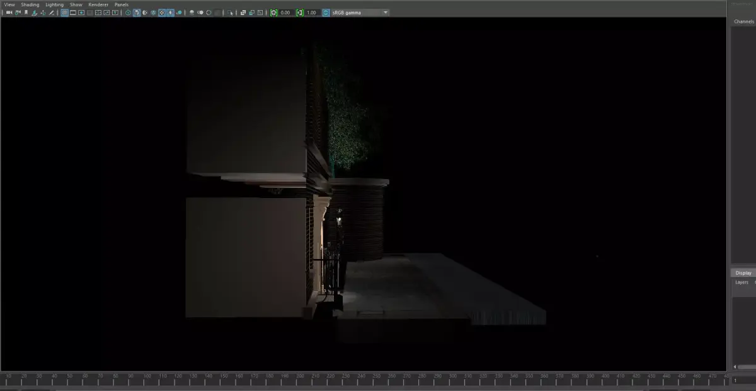This screenshot has width=756, height=391.
Task: Select the 2D pan/zoom tool icon
Action: tap(42, 13)
